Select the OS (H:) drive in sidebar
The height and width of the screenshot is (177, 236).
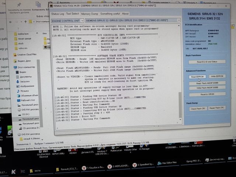(24, 114)
